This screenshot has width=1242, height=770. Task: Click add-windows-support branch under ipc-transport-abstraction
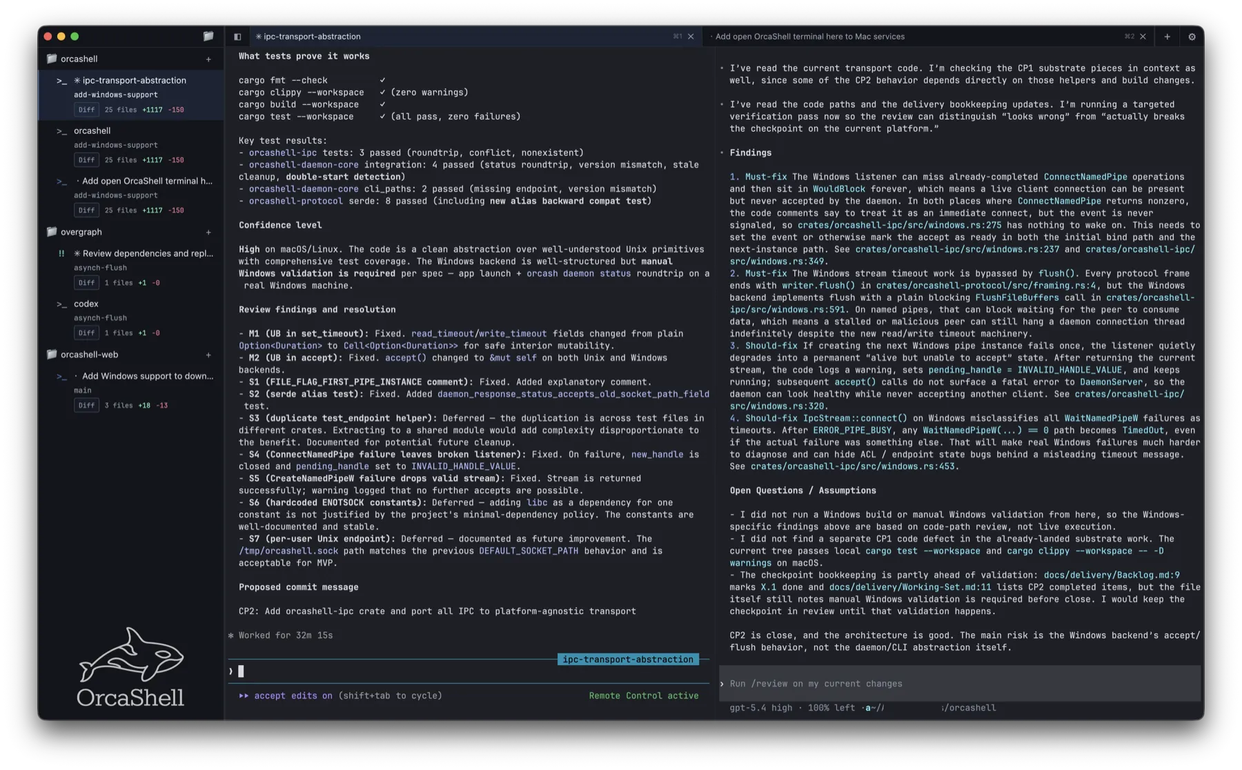pyautogui.click(x=116, y=95)
